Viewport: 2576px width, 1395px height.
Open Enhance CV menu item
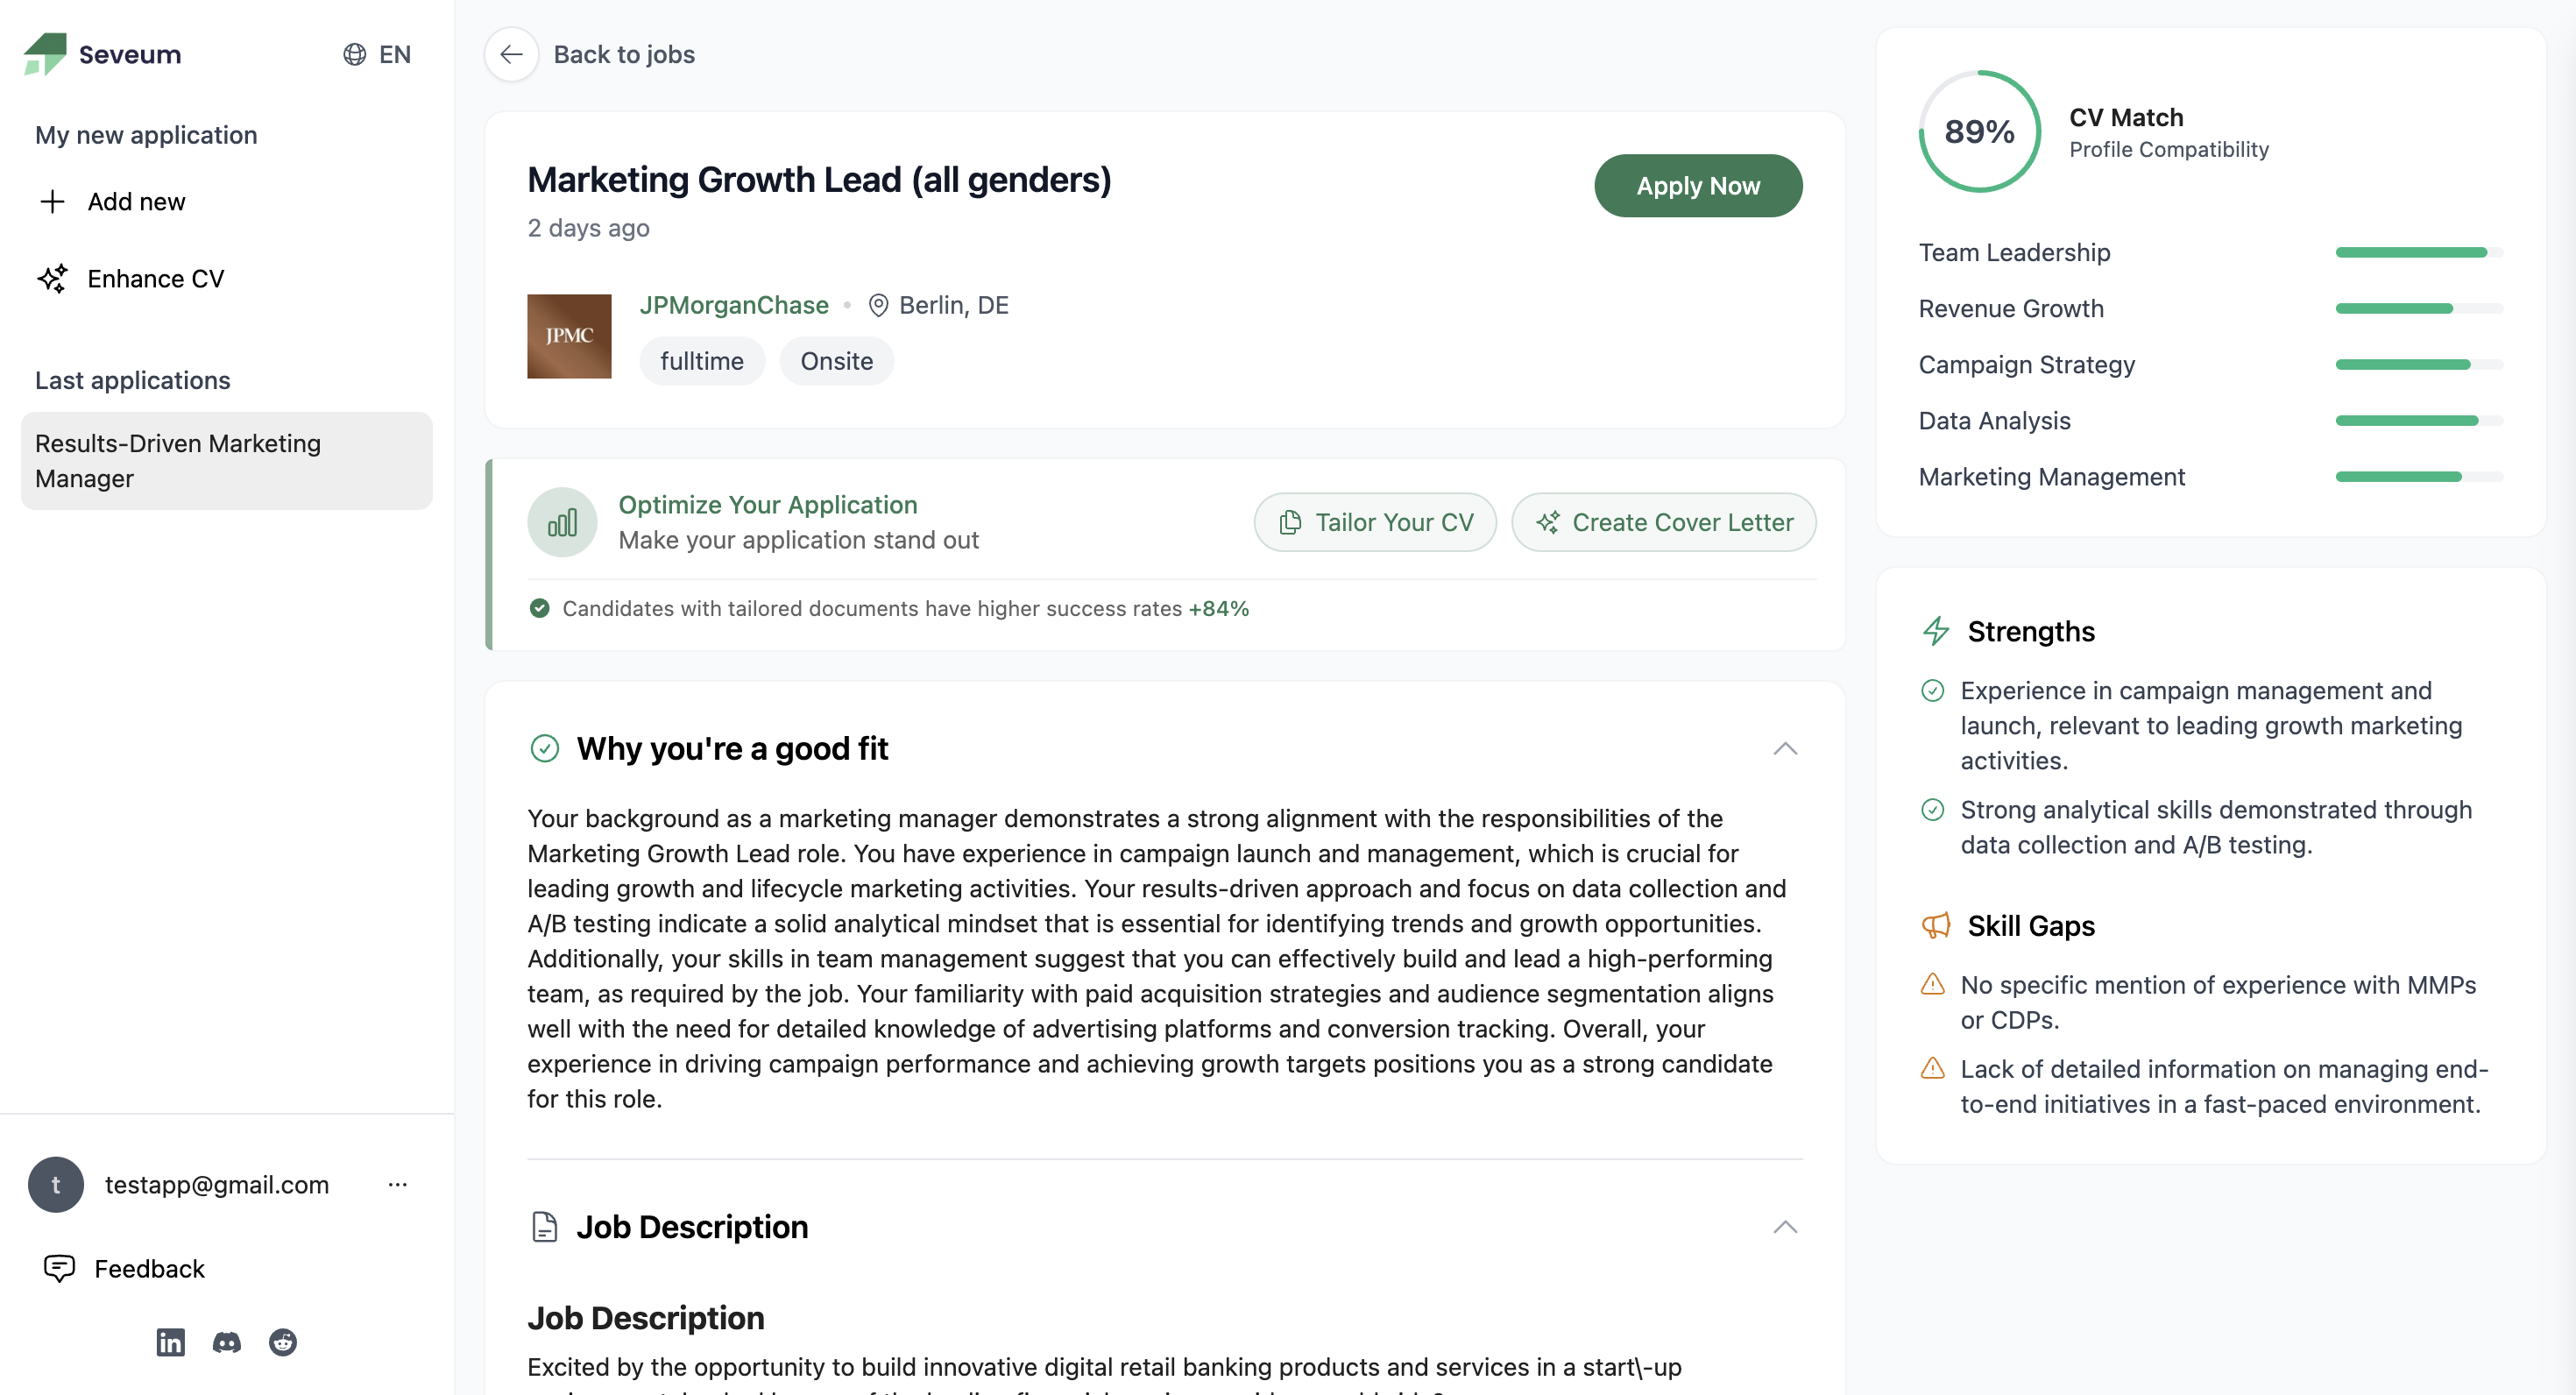[155, 279]
